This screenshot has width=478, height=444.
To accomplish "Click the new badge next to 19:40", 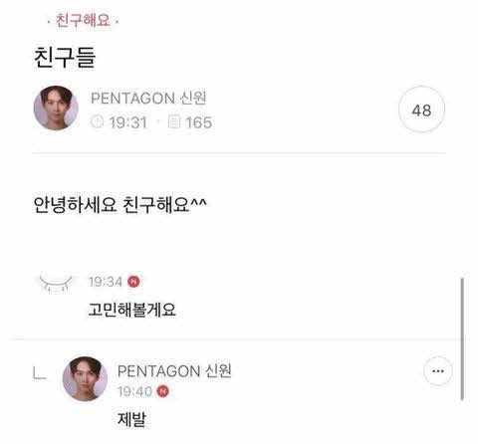I will point(163,391).
